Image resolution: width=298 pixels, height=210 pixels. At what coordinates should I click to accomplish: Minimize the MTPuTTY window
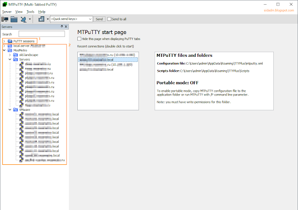(265, 4)
